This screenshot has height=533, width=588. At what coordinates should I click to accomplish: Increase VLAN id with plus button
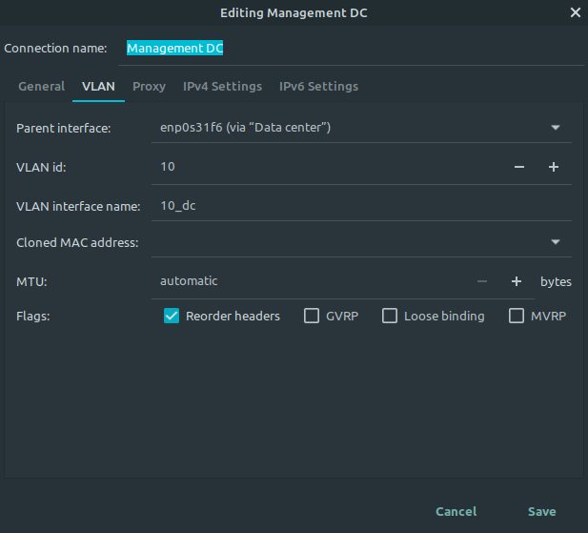point(554,167)
